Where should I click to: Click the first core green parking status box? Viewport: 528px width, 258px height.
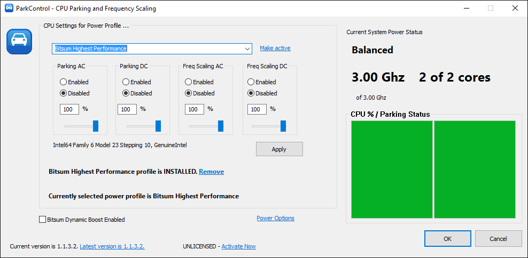(x=392, y=170)
